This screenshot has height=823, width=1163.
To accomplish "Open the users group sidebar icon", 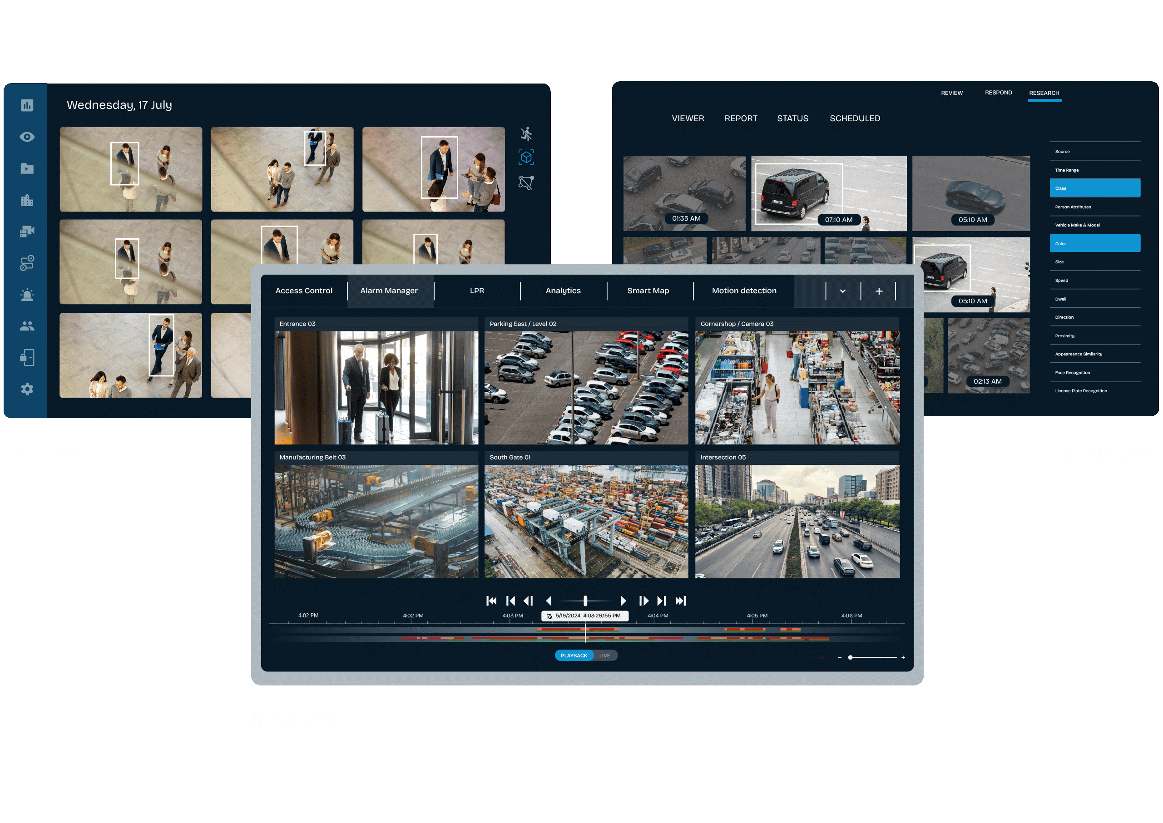I will 27,326.
